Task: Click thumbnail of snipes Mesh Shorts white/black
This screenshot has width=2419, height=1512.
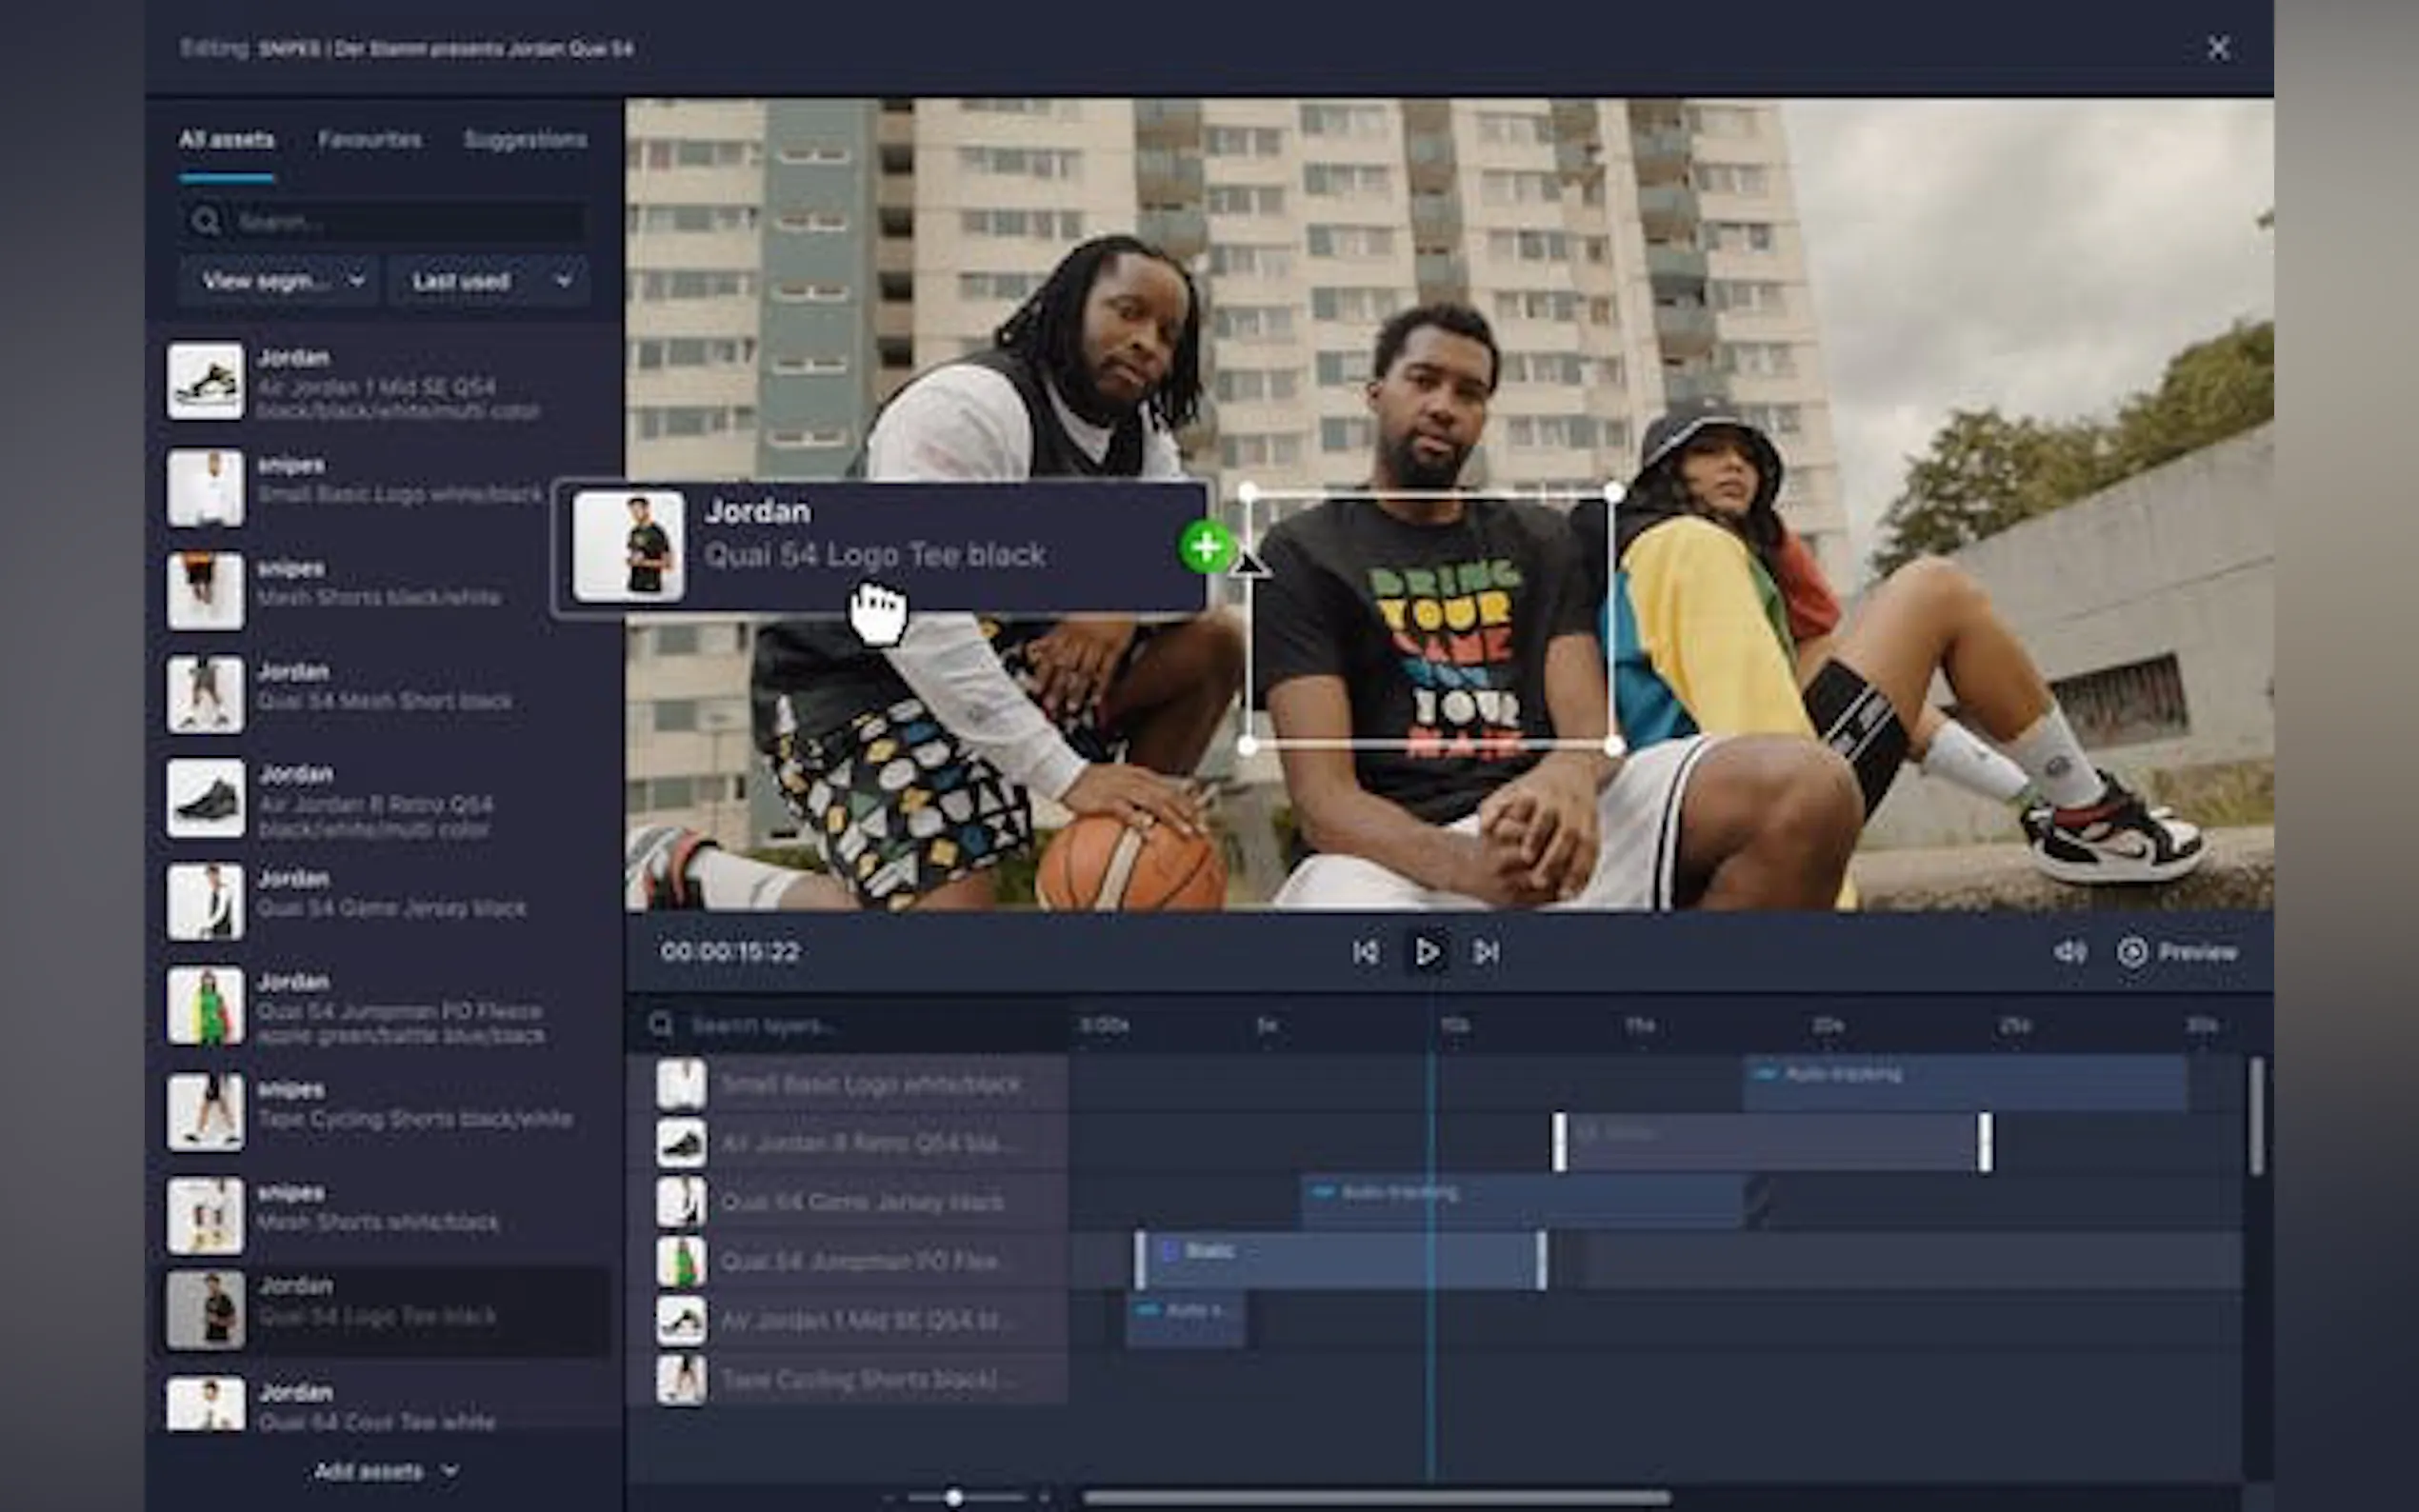Action: 205,1216
